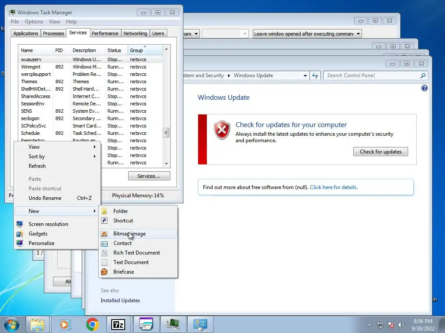Open Action Center flag tray icon
Screen dimensions: 445x333
[x=391, y=325]
